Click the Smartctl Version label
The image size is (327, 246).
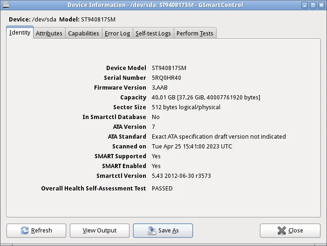coord(121,176)
